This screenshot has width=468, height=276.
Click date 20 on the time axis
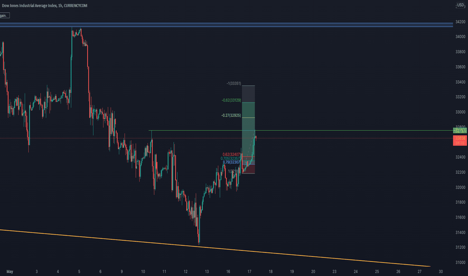(x=313, y=271)
